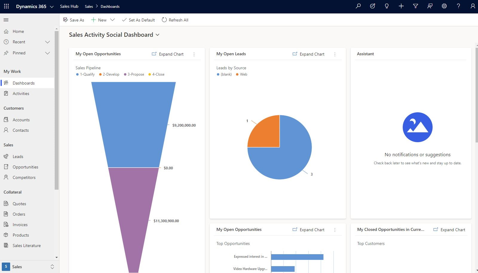This screenshot has width=478, height=273.
Task: Click the search magnifier icon
Action: click(358, 6)
